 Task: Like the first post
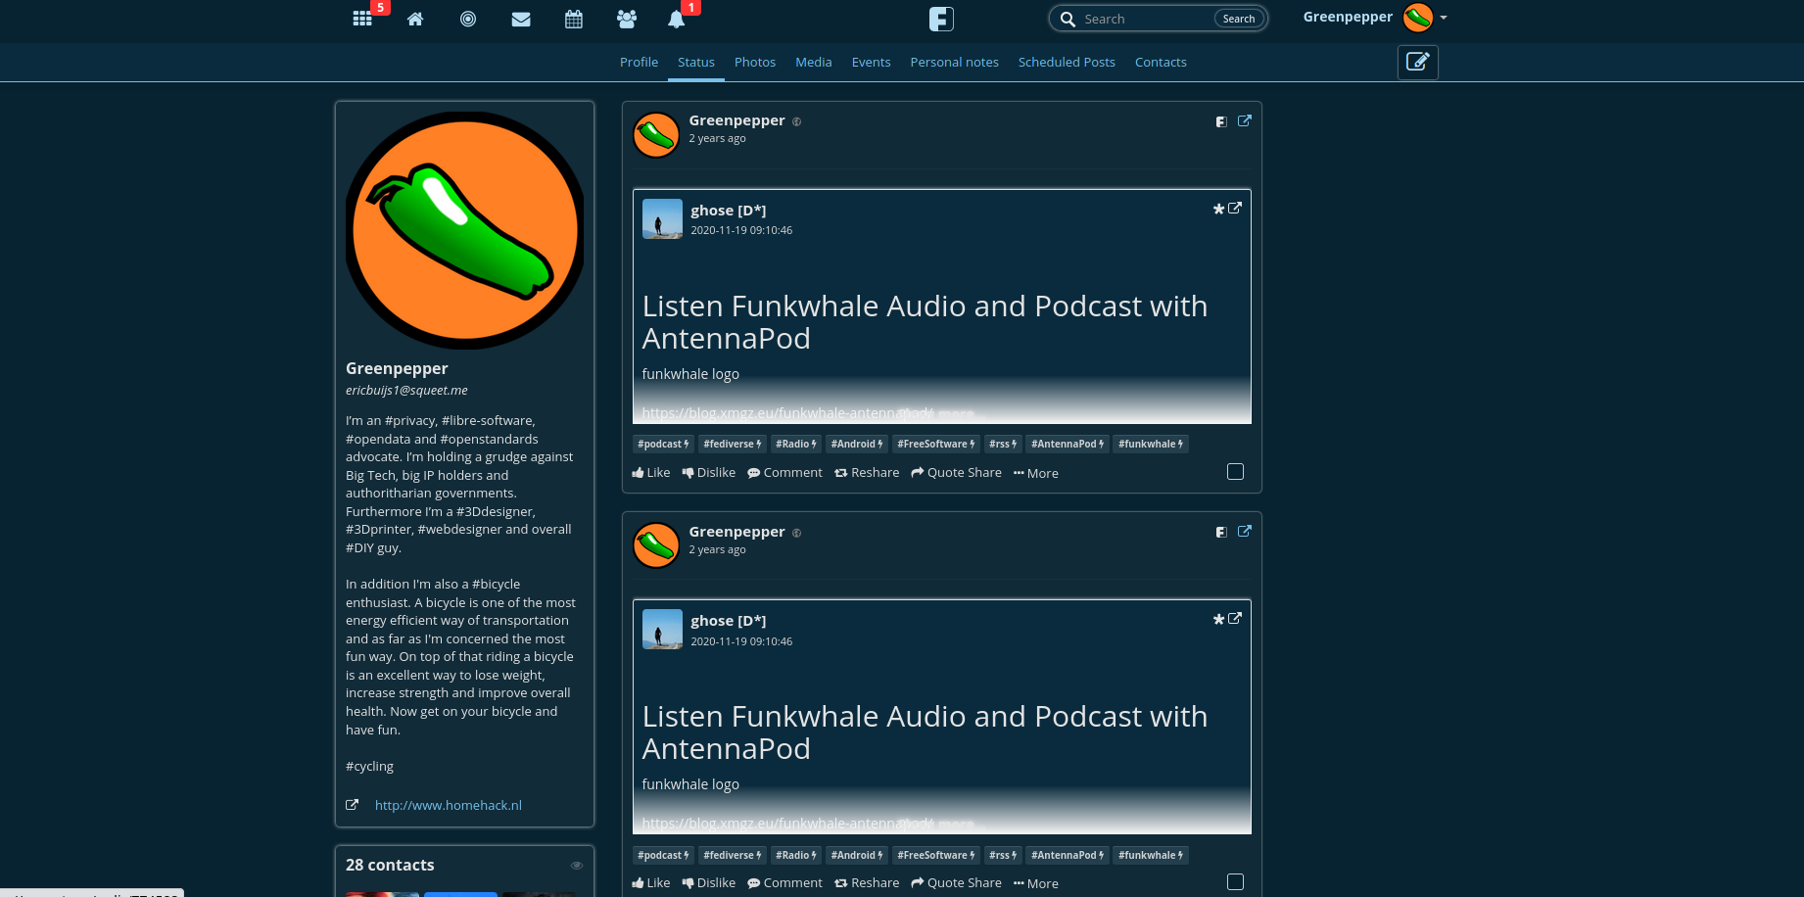[x=651, y=473]
